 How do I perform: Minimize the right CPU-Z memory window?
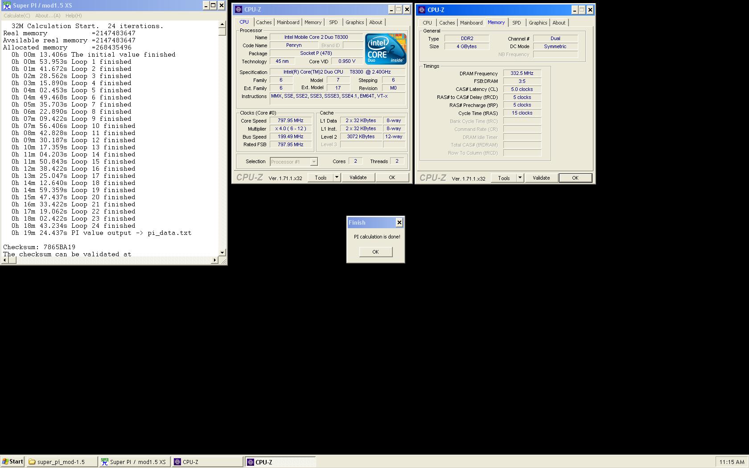coord(574,10)
